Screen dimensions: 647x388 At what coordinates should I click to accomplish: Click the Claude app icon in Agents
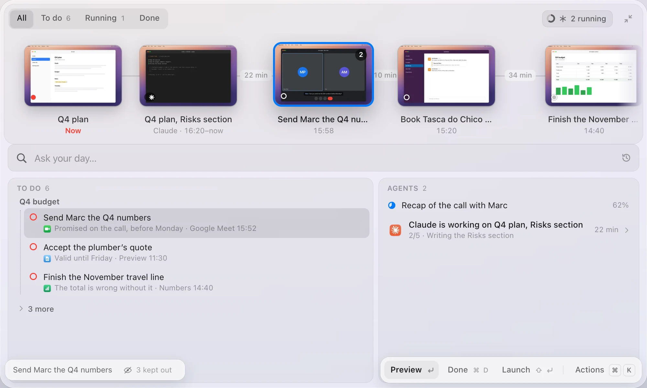(x=395, y=230)
